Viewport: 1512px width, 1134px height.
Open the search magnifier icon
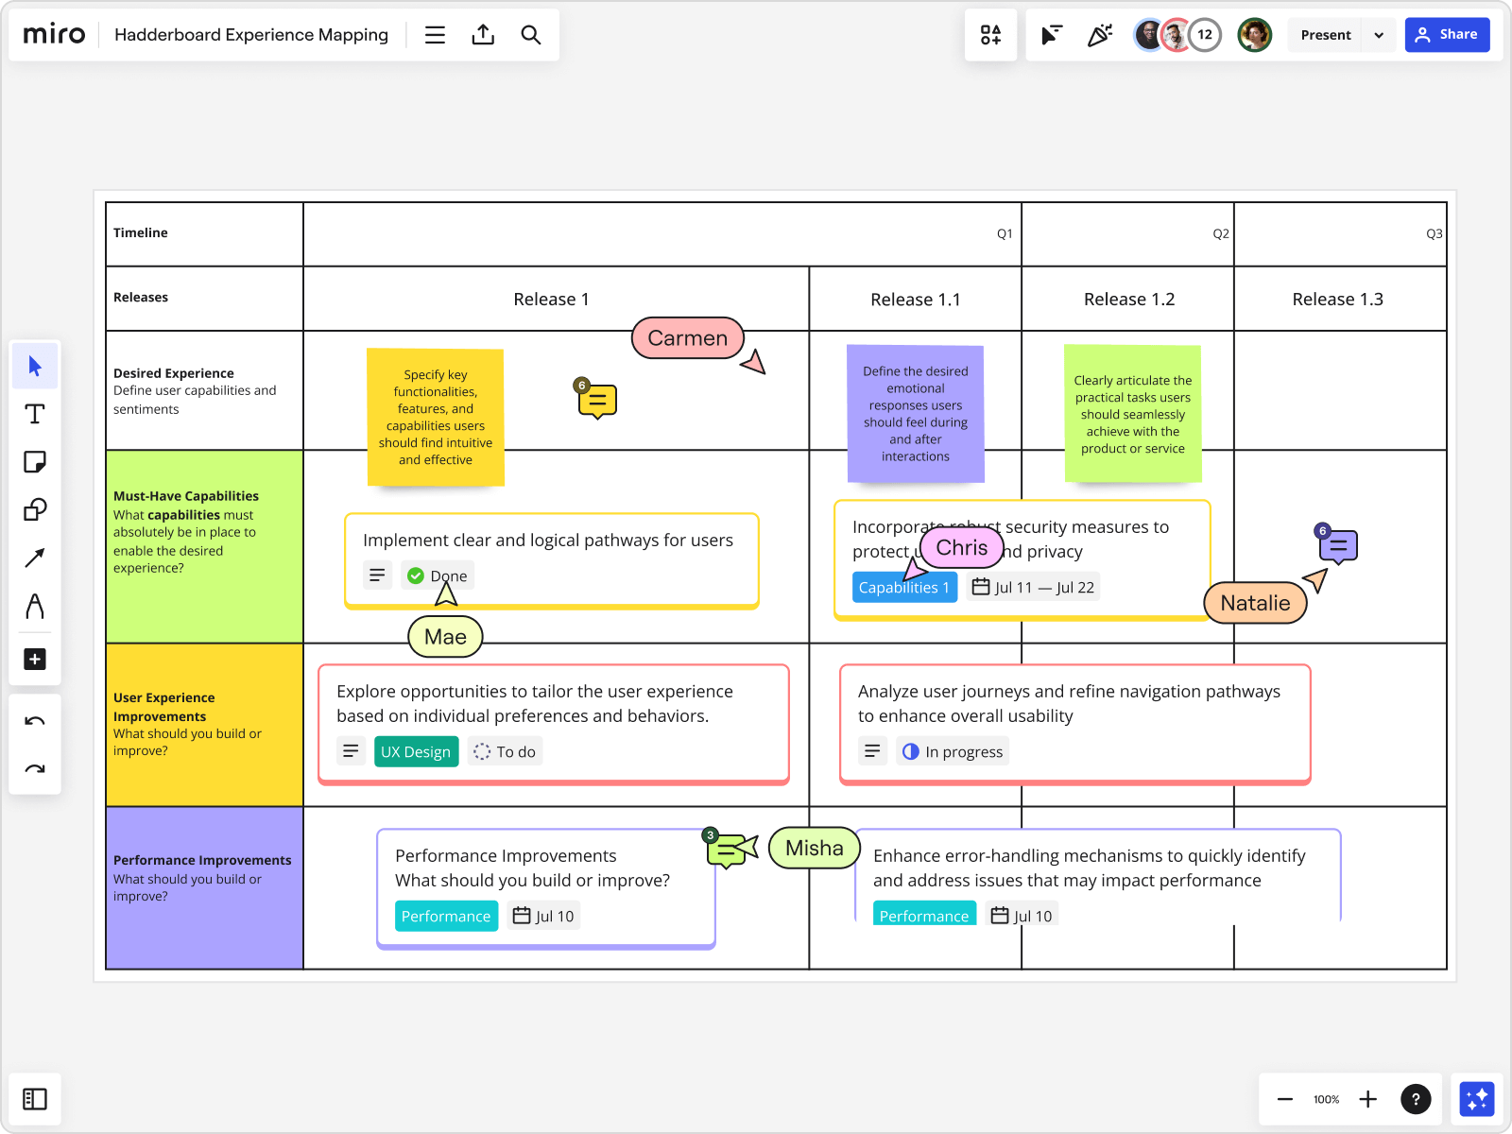pos(531,35)
